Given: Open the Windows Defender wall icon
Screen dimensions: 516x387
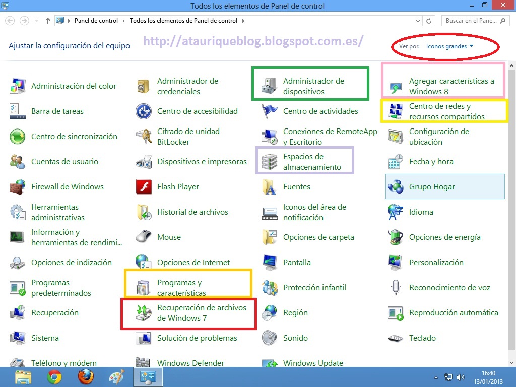Looking at the screenshot, I should point(144,362).
